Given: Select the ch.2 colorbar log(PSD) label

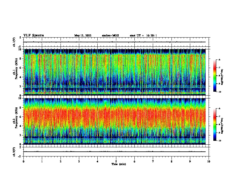Looking at the screenshot, I should point(222,126).
